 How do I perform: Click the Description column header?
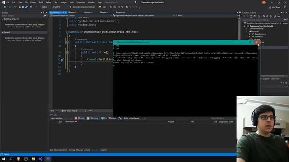(x=70, y=122)
